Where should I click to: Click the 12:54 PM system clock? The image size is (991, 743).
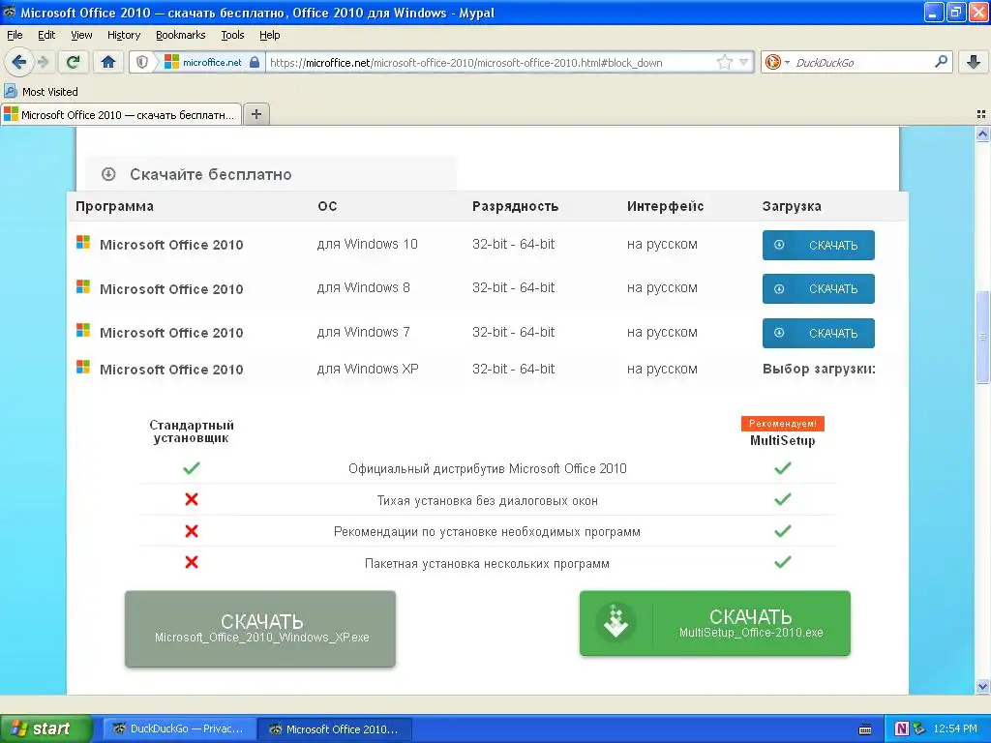[955, 729]
